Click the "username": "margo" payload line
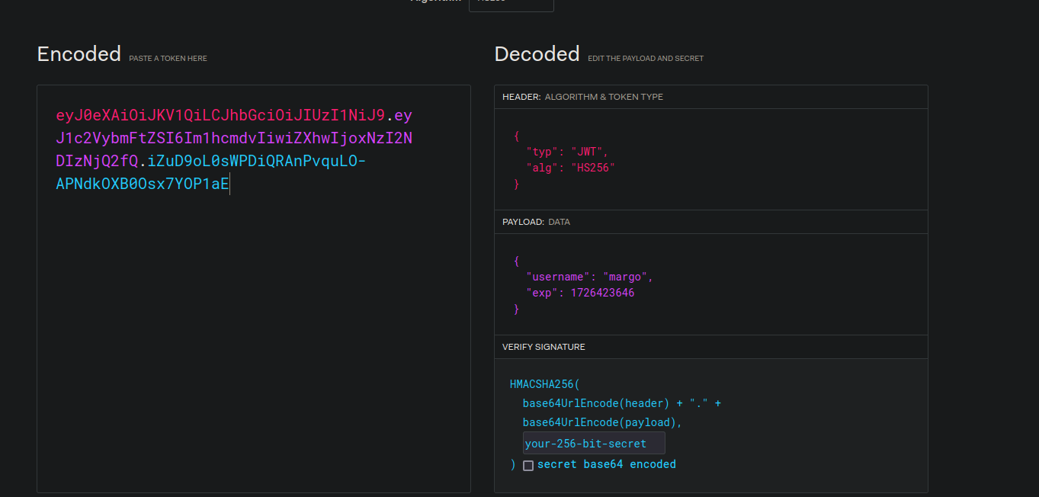The width and height of the screenshot is (1039, 497). pyautogui.click(x=589, y=277)
